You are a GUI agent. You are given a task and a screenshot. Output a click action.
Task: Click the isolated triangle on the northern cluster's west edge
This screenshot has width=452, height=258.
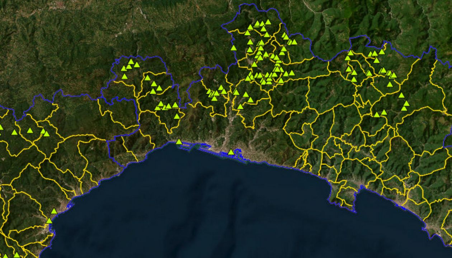pos(234,48)
